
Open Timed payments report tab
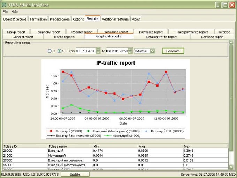191,32
